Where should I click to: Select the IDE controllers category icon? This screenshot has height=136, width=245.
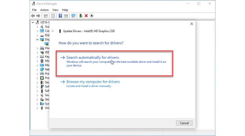coord(42,52)
